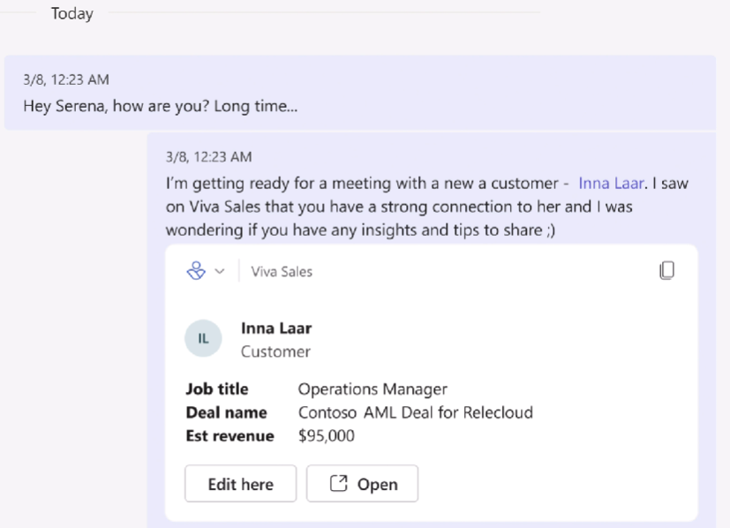Click Inna Laar's IL avatar

pos(203,338)
